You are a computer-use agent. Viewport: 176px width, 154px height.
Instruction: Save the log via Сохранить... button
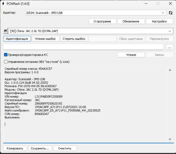[x=40, y=148]
